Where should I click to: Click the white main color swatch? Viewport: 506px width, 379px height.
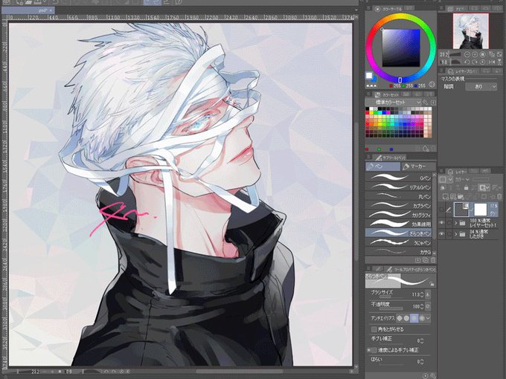click(369, 76)
